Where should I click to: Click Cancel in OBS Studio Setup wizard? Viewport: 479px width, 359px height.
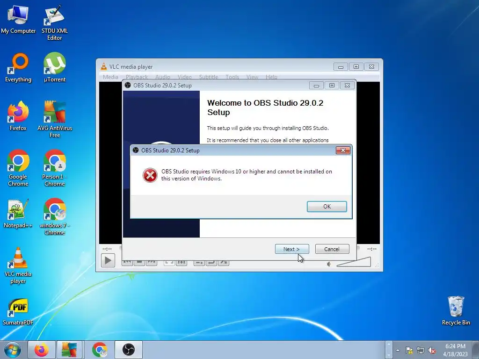[332, 249]
